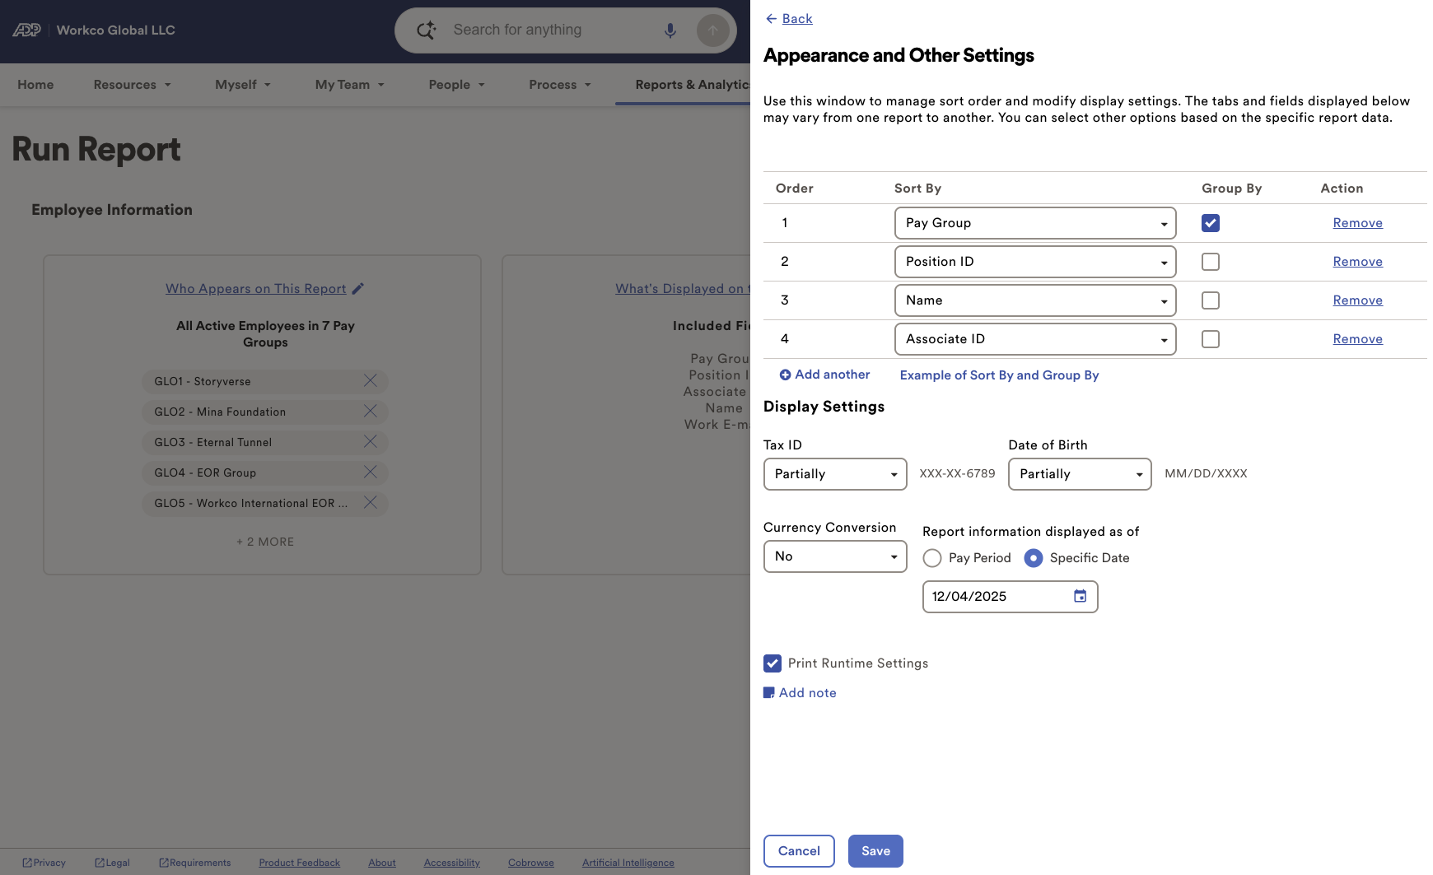Open the Date of Birth display dropdown
1433x875 pixels.
1080,474
